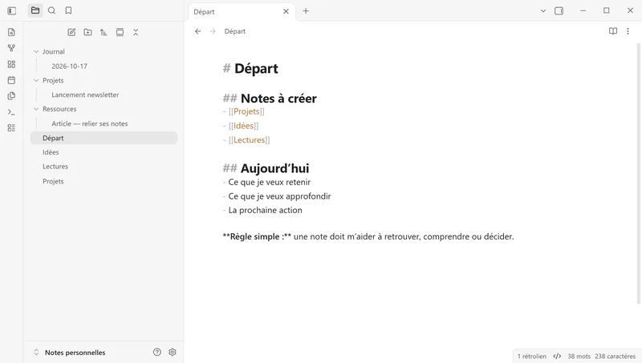Open a new tab with plus

point(306,11)
